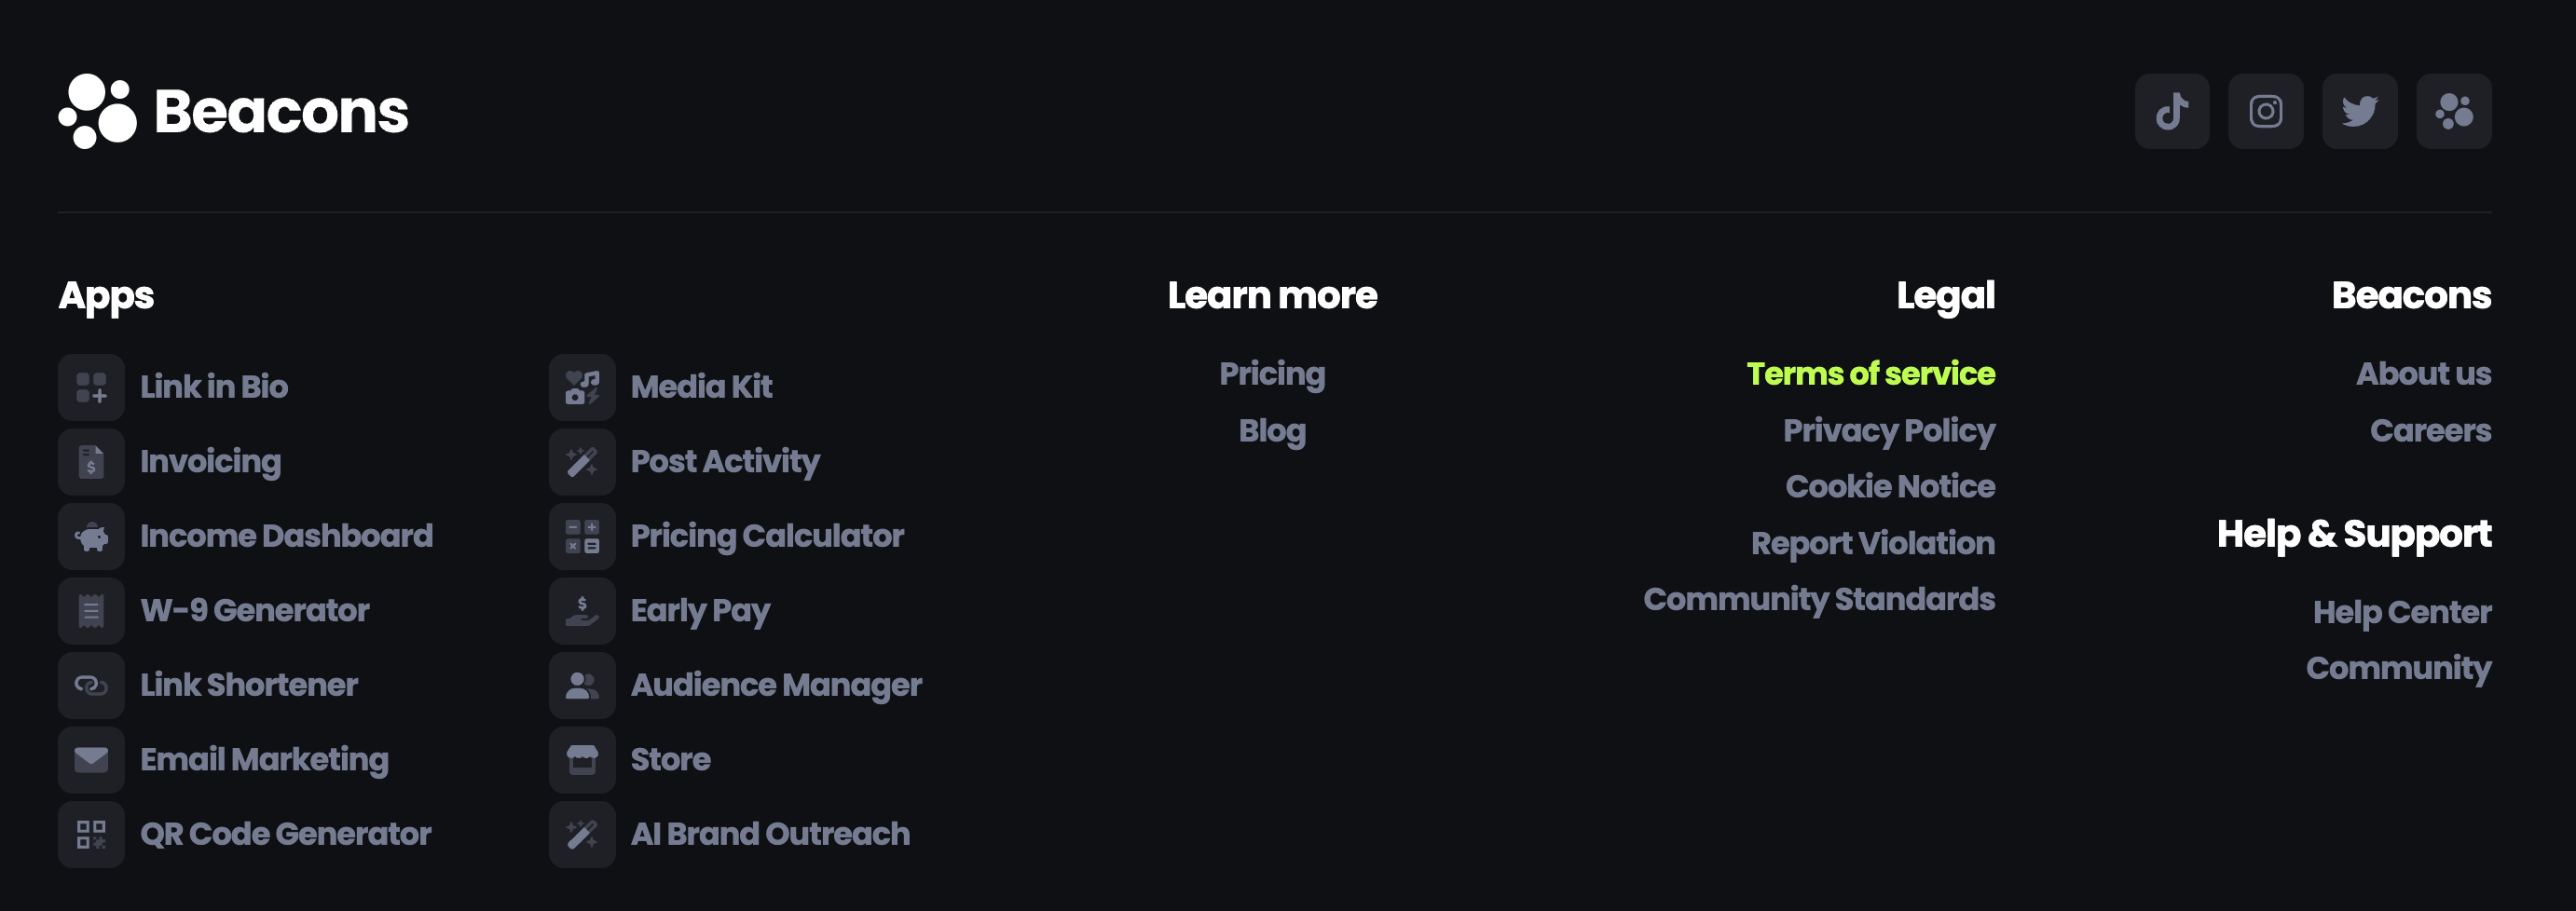Open the Link in Bio link
The height and width of the screenshot is (911, 2576).
point(214,387)
